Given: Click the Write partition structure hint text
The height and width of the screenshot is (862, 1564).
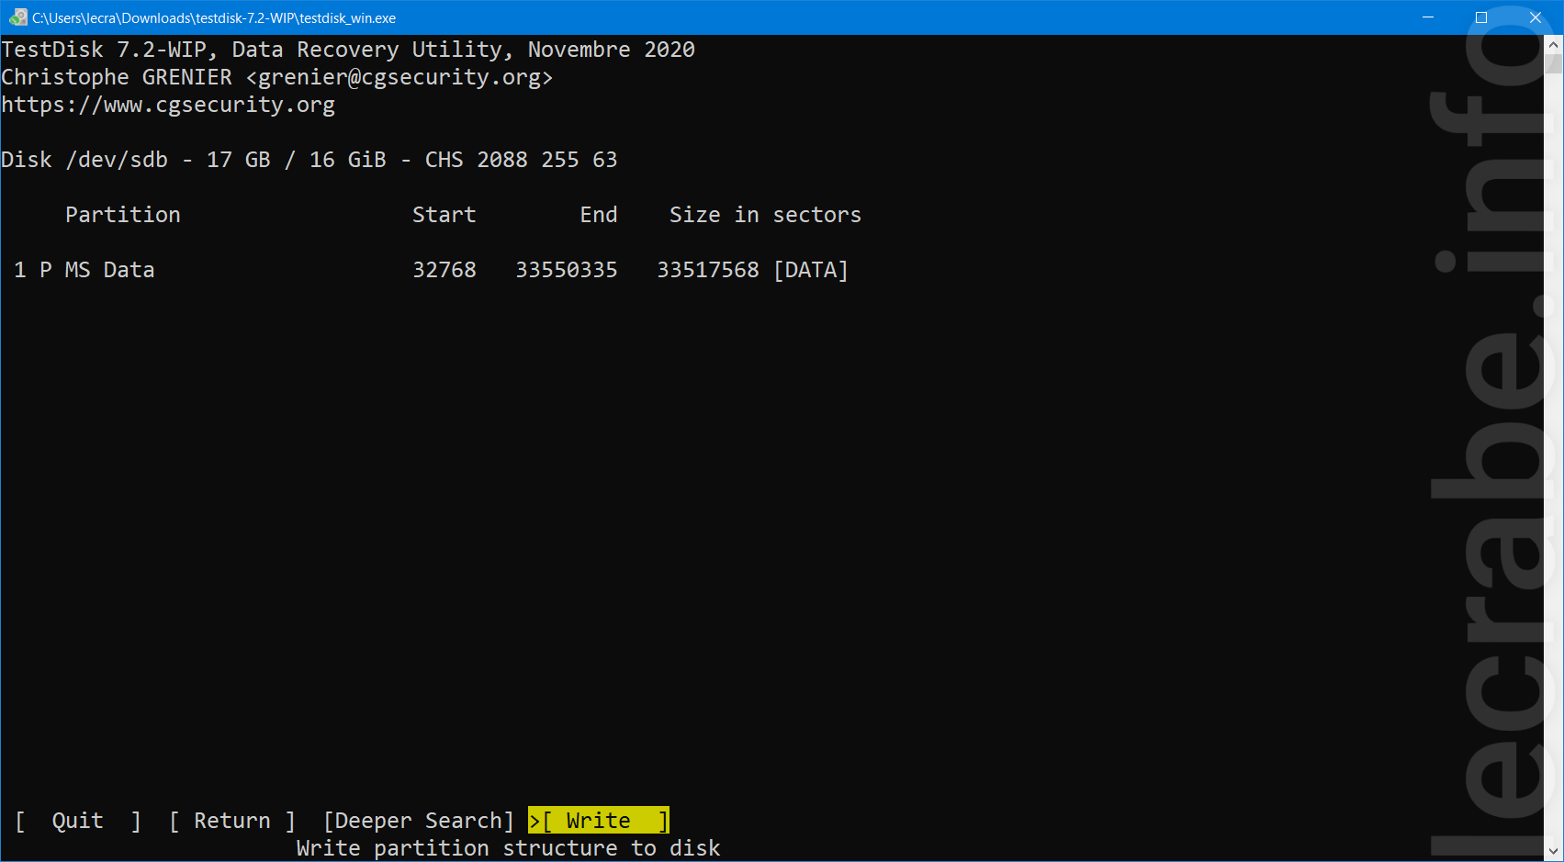Looking at the screenshot, I should [509, 848].
